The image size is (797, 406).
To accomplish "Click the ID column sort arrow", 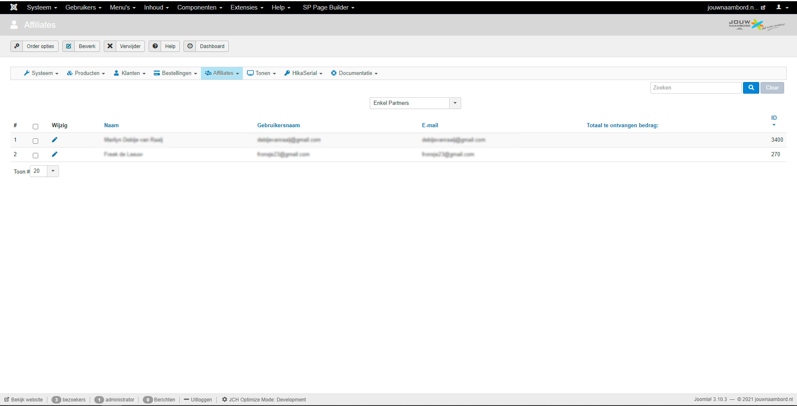I will coord(774,125).
